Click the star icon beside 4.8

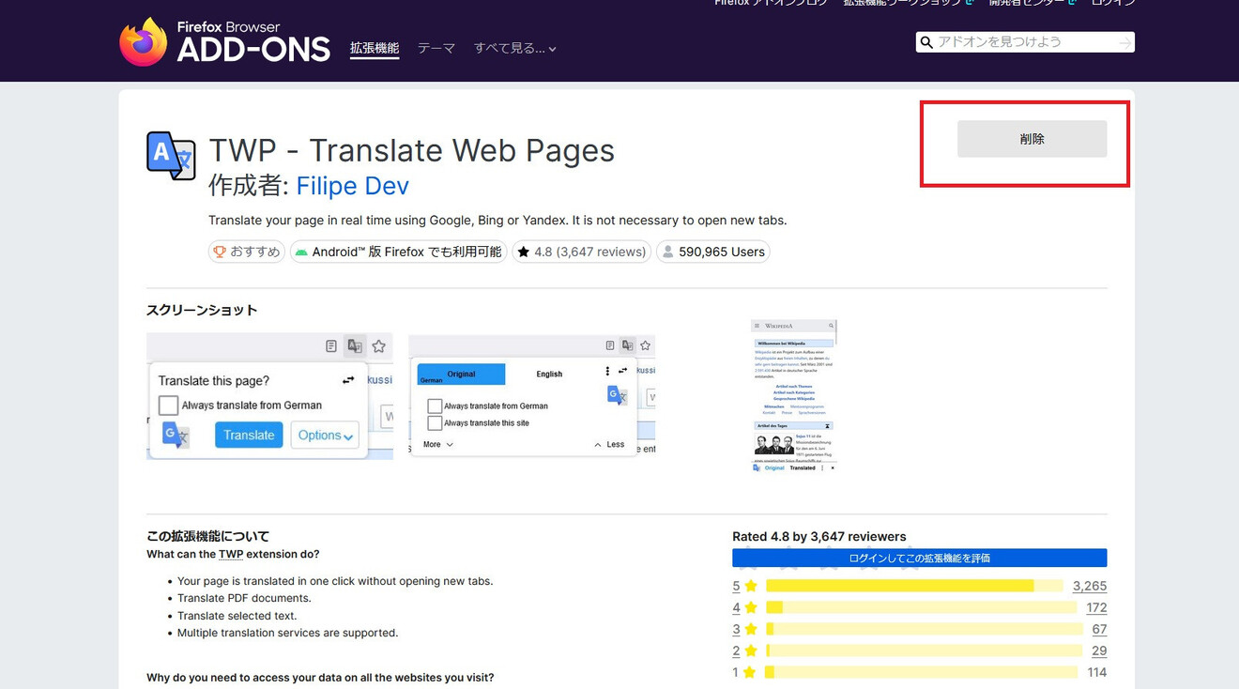tap(524, 252)
